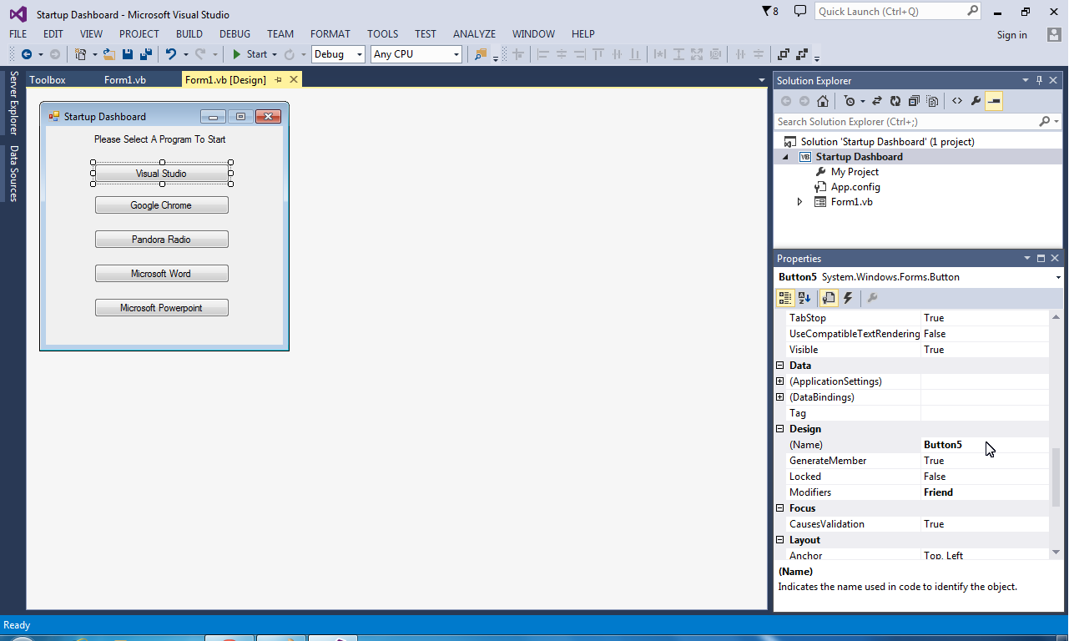
Task: Click the Navigate Backward arrow in toolbar
Action: click(x=27, y=54)
